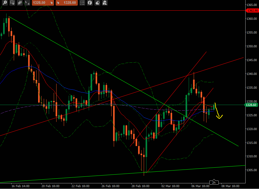Open the h4 timeframe selector
The height and width of the screenshot is (189, 259).
(27, 3)
